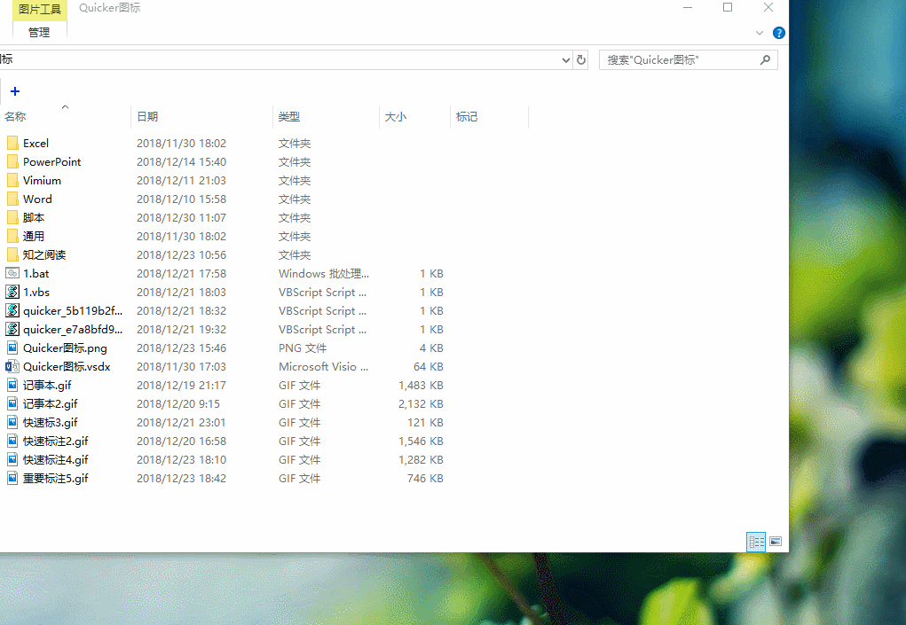This screenshot has height=625, width=906.
Task: Select the Quicker图标.png file icon
Action: (x=14, y=348)
